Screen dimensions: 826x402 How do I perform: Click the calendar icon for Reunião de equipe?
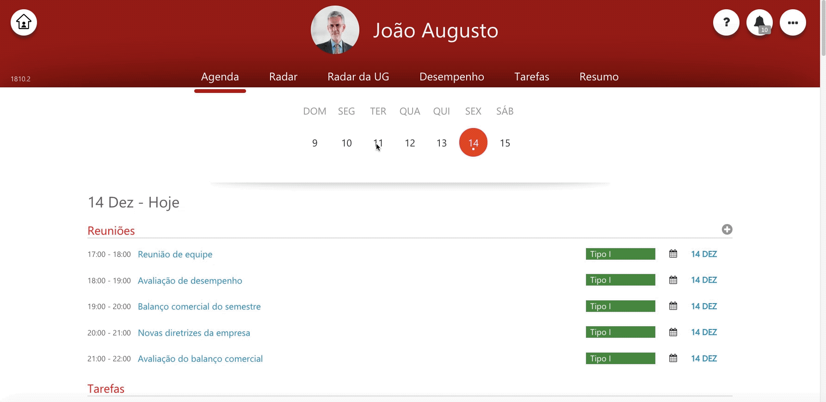(673, 254)
